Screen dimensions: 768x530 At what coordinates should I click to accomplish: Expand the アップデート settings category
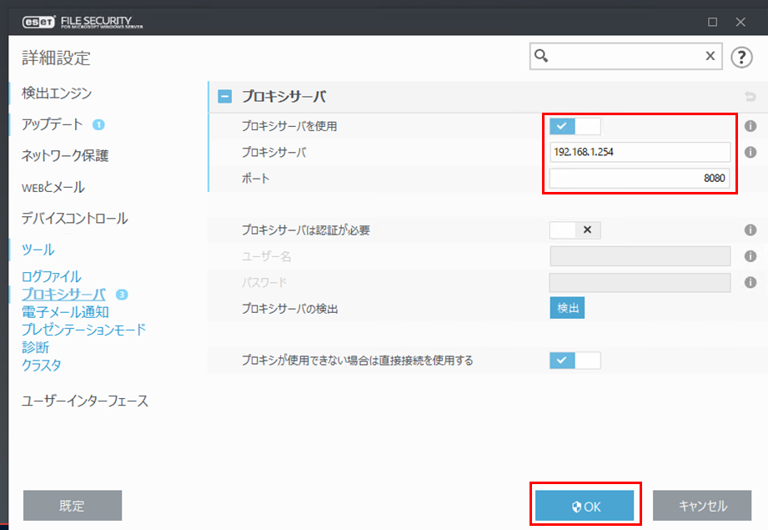coord(52,124)
